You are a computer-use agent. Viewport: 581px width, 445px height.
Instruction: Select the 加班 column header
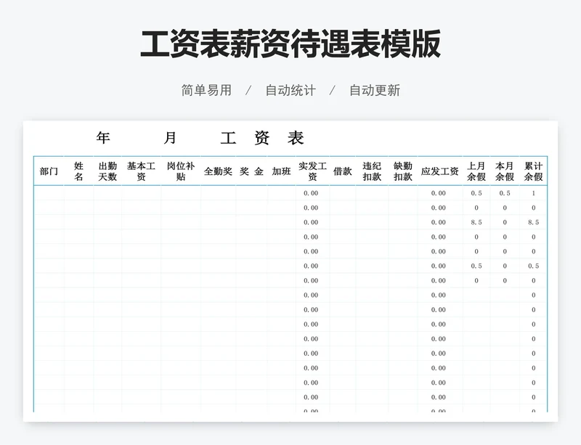tap(281, 171)
